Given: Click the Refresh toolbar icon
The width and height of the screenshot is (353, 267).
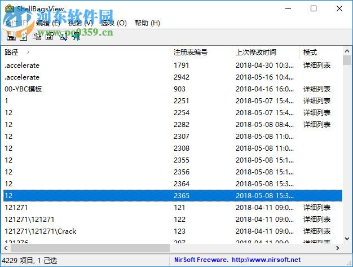Looking at the screenshot, I should pyautogui.click(x=24, y=36).
